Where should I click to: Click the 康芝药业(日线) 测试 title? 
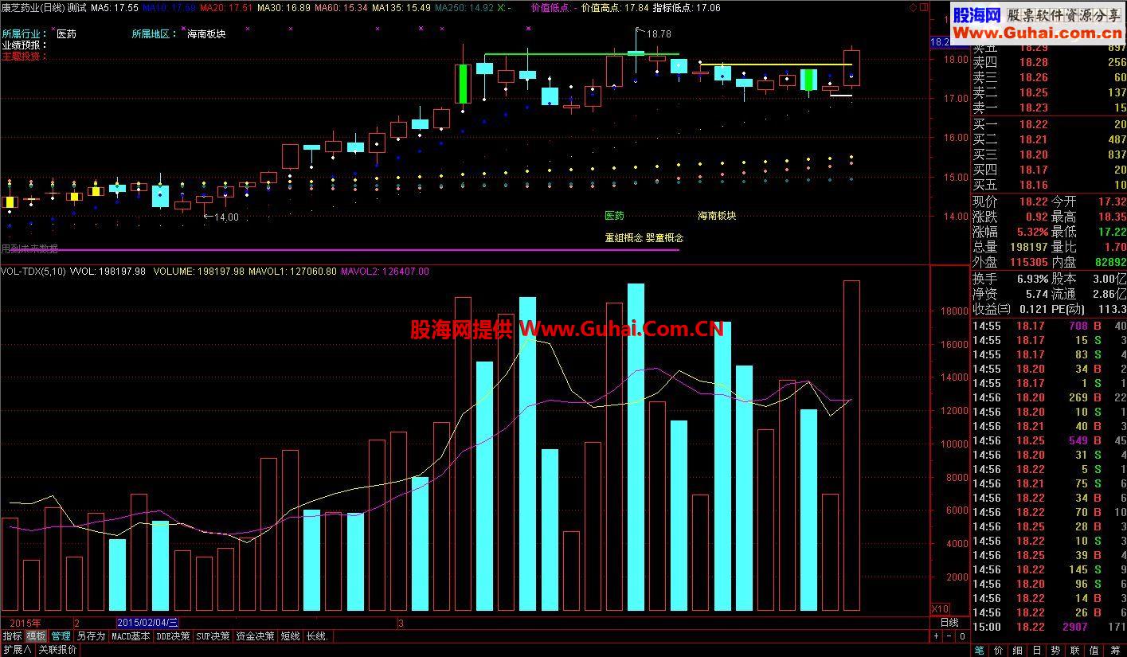tap(44, 7)
